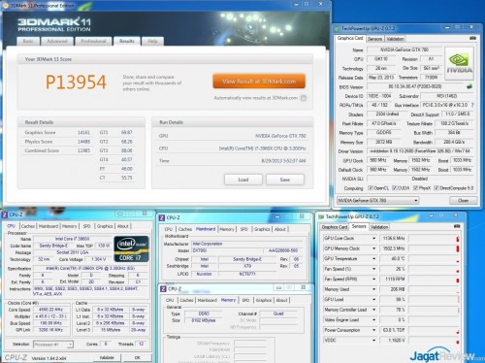Click the Validate button in CPU-Z

pos(107,357)
